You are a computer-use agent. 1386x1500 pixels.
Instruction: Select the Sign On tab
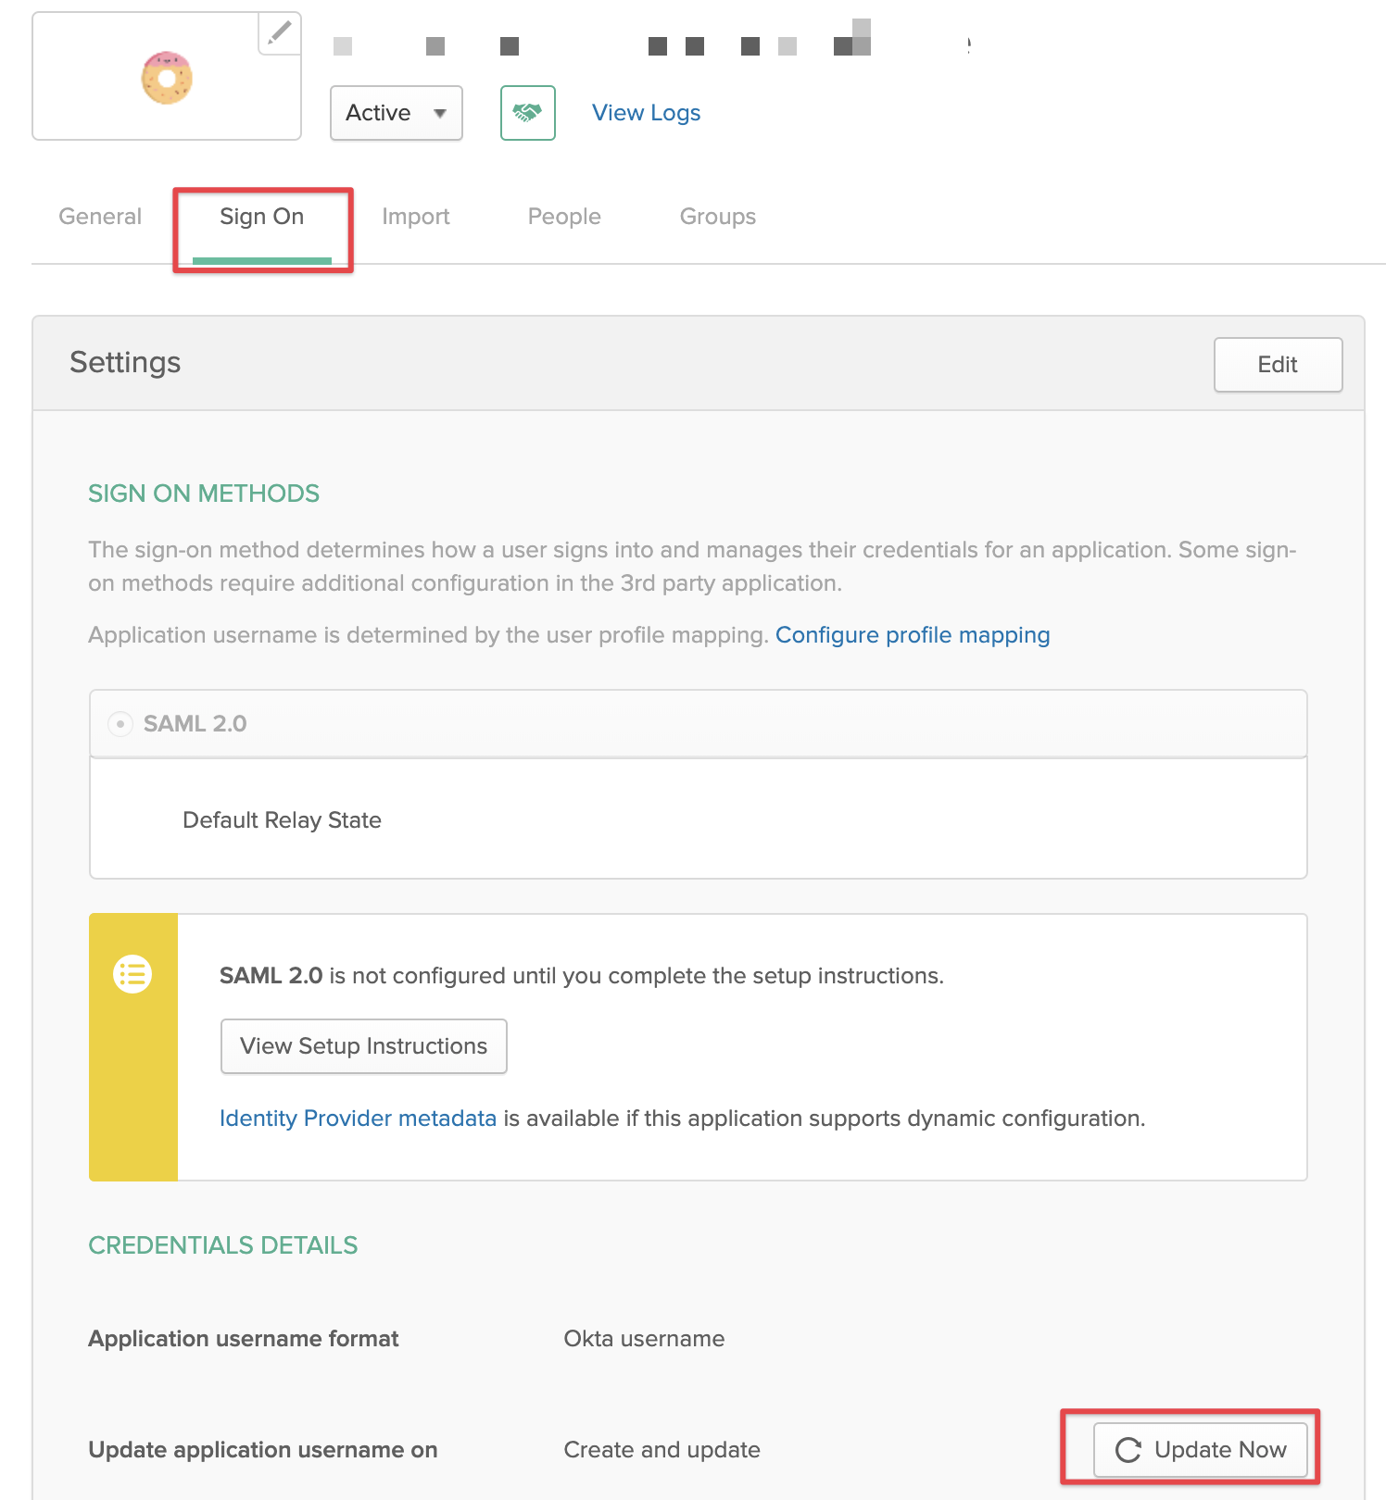tap(261, 217)
